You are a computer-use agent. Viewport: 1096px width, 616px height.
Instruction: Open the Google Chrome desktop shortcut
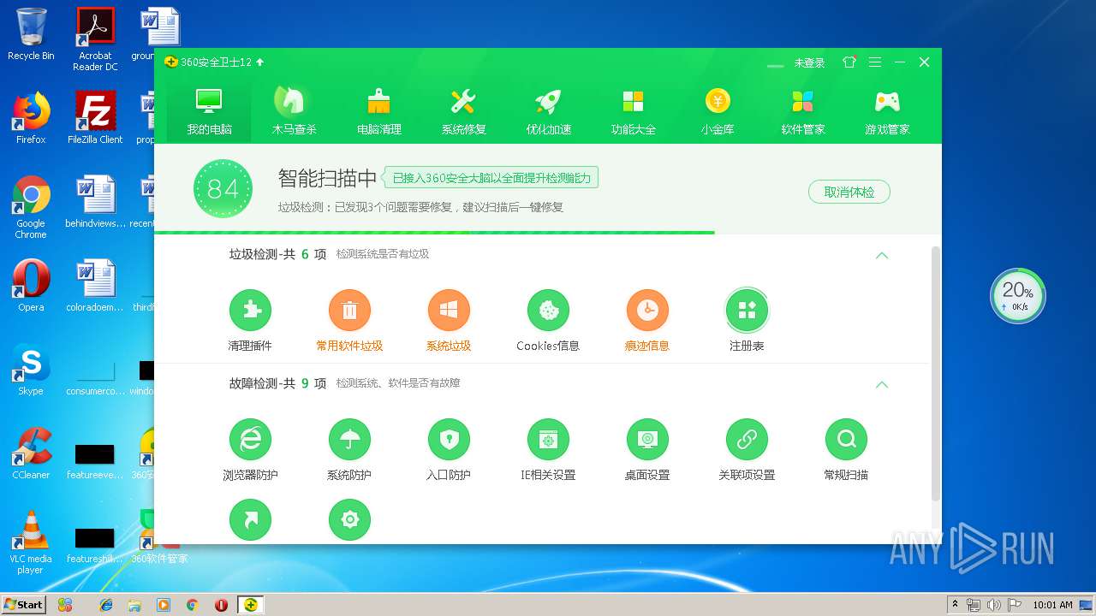31,207
